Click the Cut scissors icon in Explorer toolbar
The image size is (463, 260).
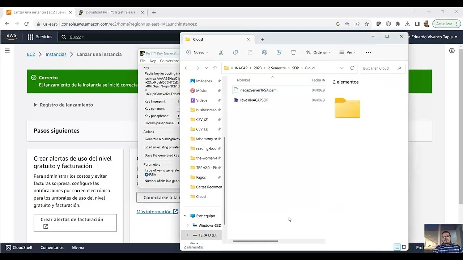tap(221, 52)
